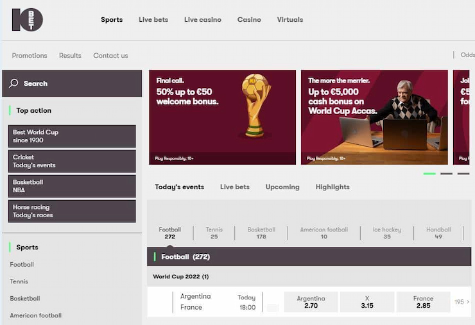Open the 50% welcome bonus banner
Screen dimensions: 475x325
click(222, 117)
